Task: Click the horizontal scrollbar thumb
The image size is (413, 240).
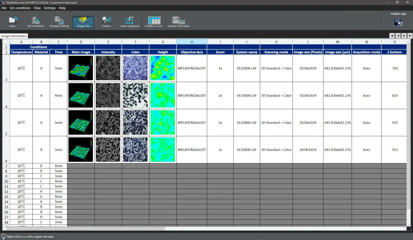Action: 86,228
